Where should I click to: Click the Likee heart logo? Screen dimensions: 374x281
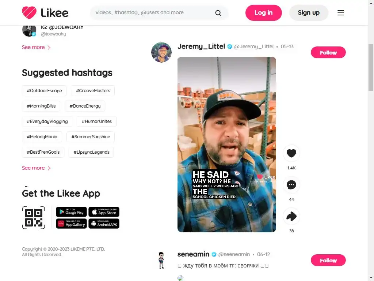click(x=29, y=12)
